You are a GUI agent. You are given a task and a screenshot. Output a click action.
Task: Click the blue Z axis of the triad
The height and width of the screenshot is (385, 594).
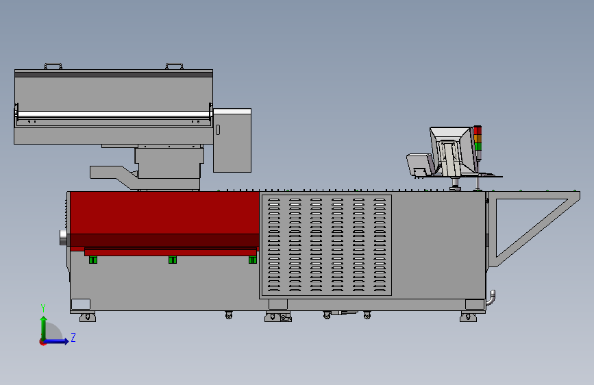[x=57, y=341]
